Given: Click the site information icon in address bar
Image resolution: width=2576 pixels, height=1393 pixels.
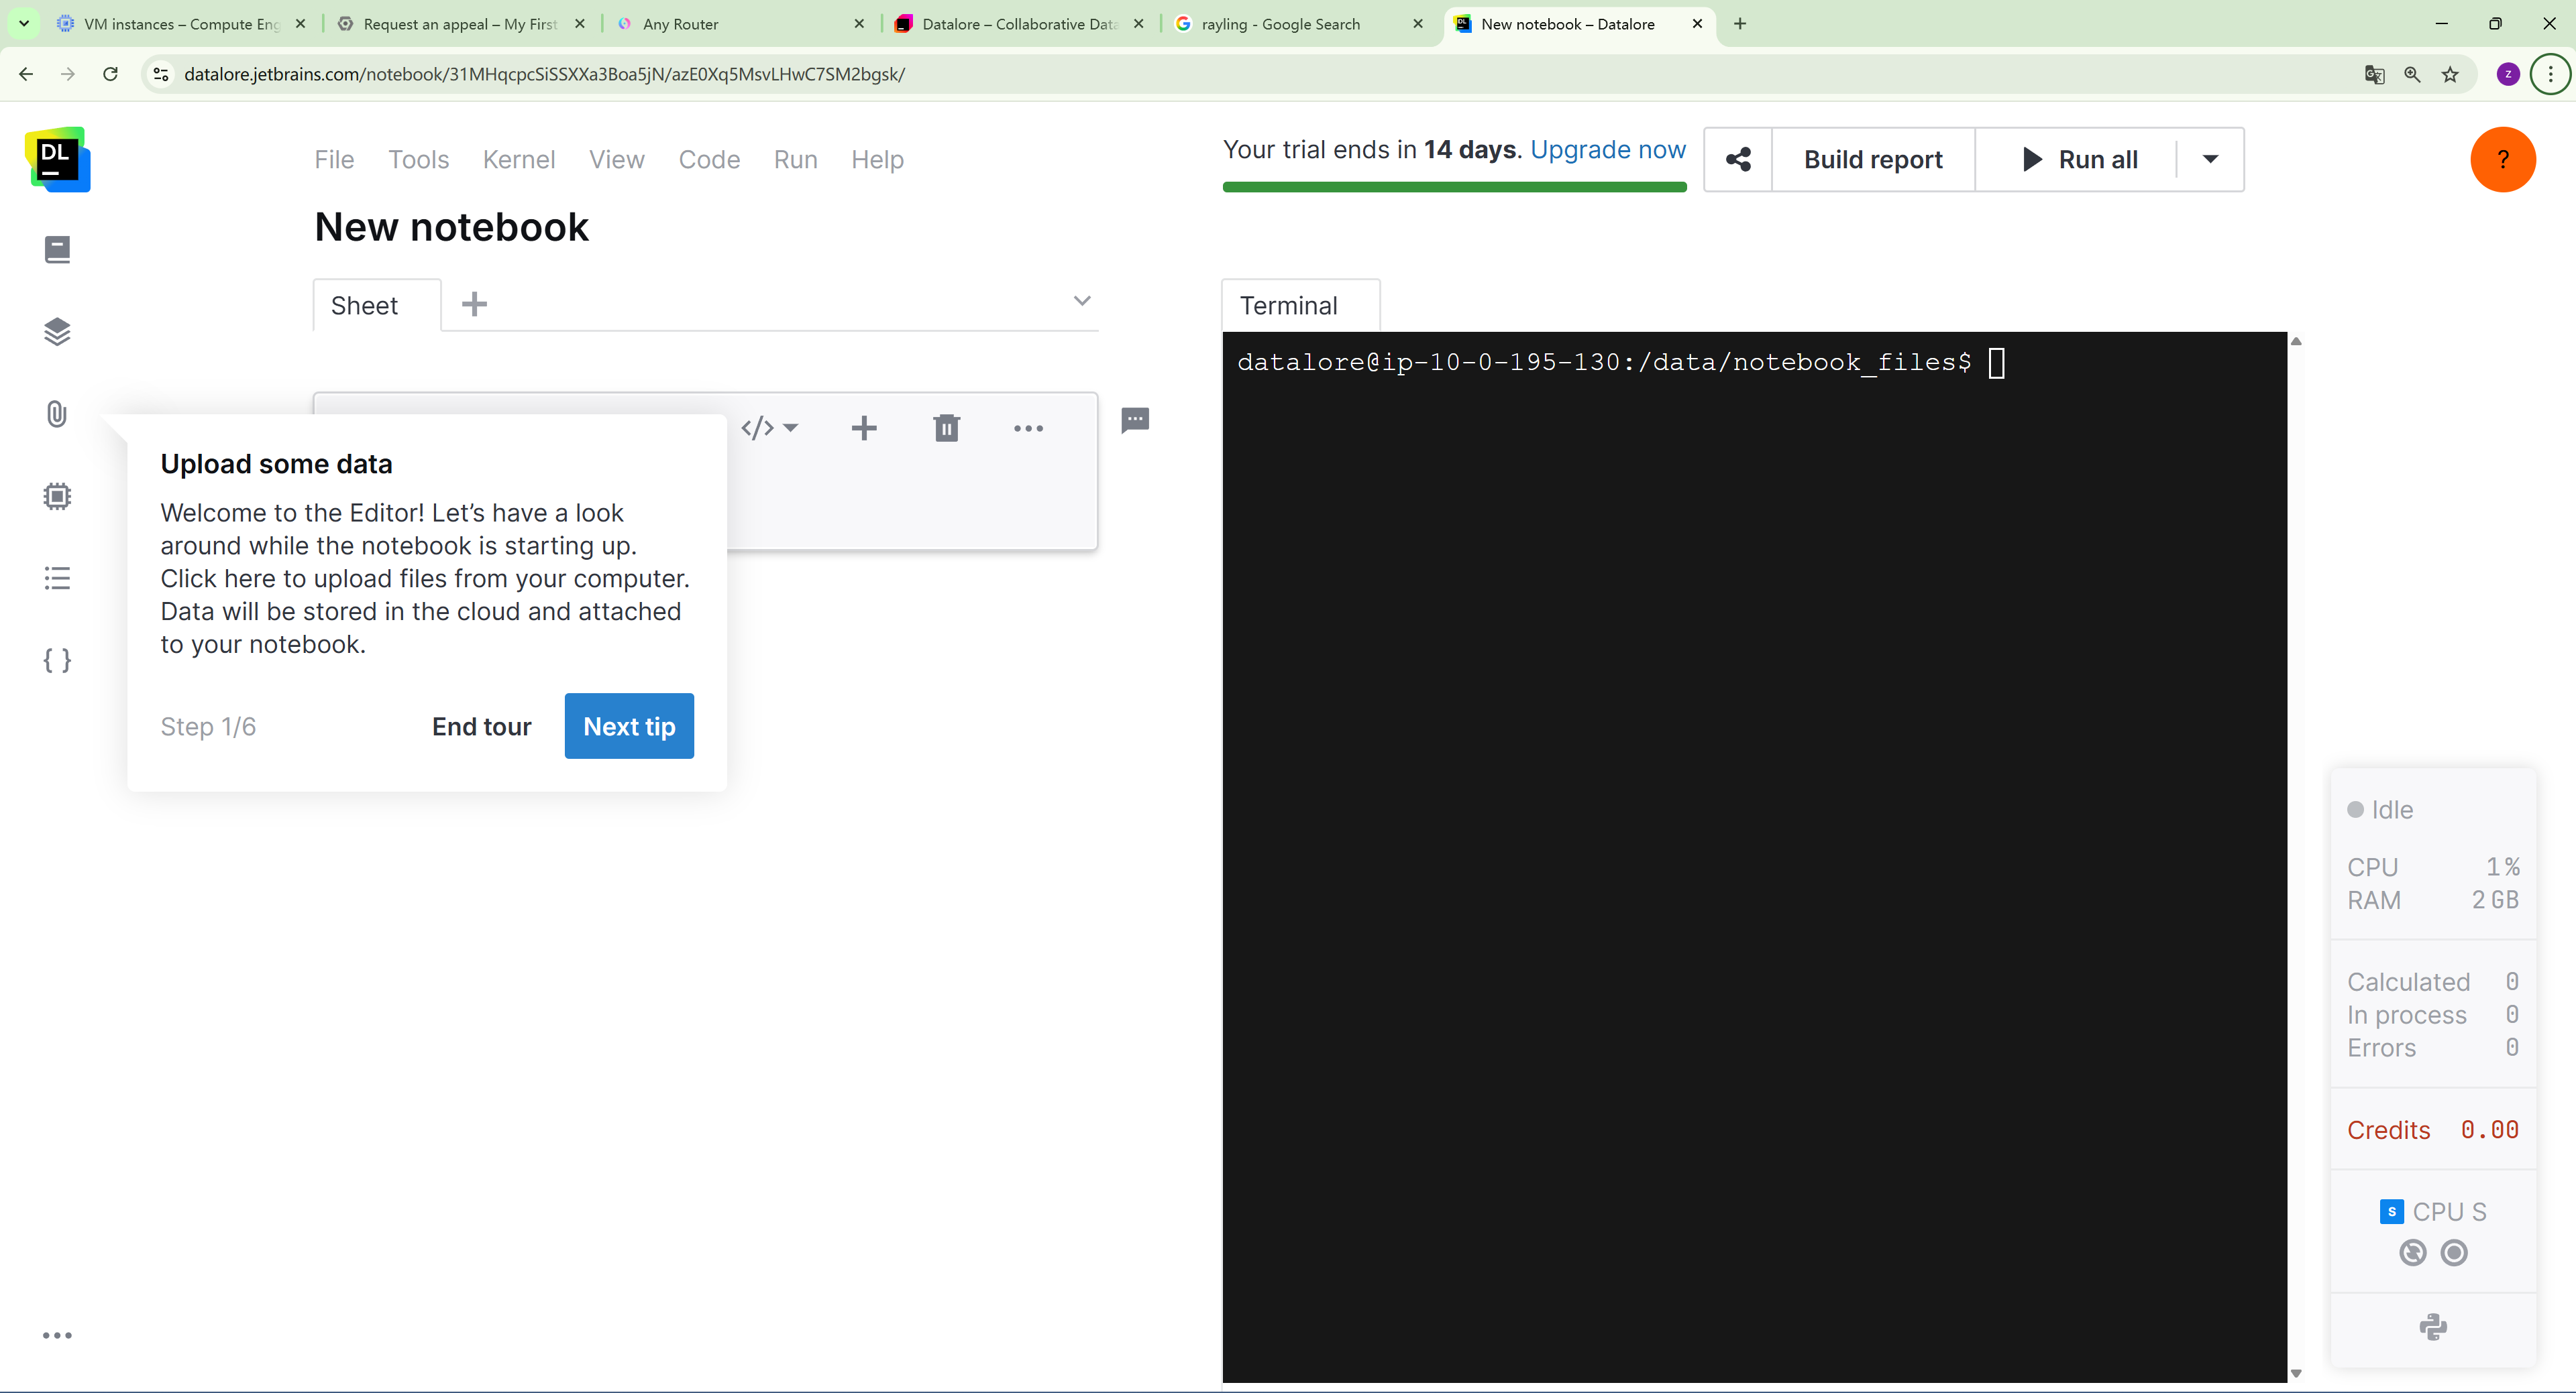Looking at the screenshot, I should click(161, 74).
